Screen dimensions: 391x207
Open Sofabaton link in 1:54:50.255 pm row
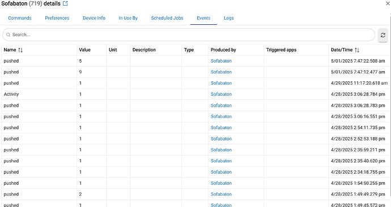(221, 183)
